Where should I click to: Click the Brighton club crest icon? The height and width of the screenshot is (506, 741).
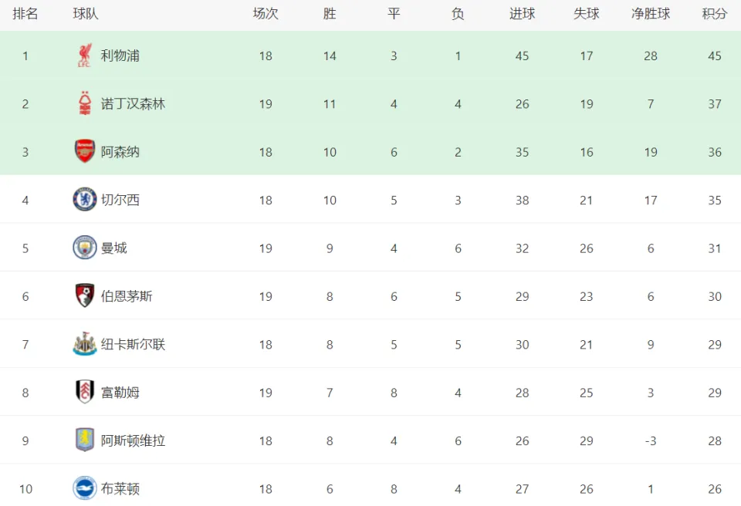[x=85, y=488]
